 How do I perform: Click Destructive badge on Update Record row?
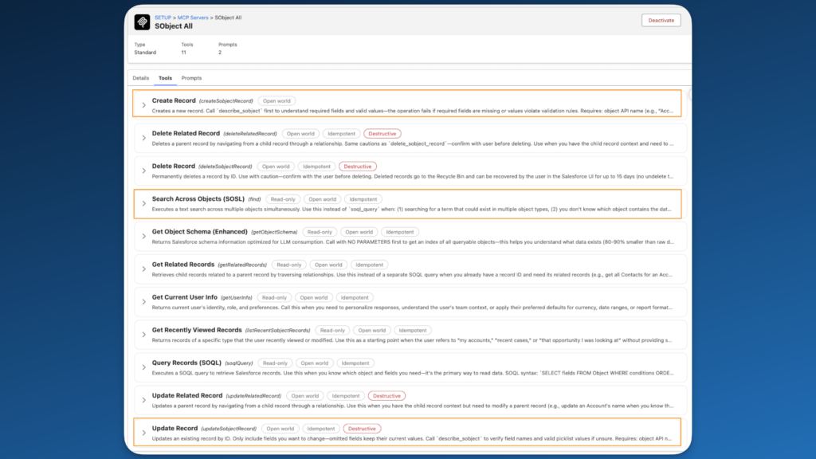click(362, 429)
